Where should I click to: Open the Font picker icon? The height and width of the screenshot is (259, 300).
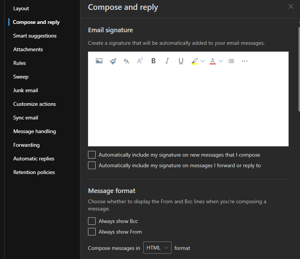pos(126,61)
